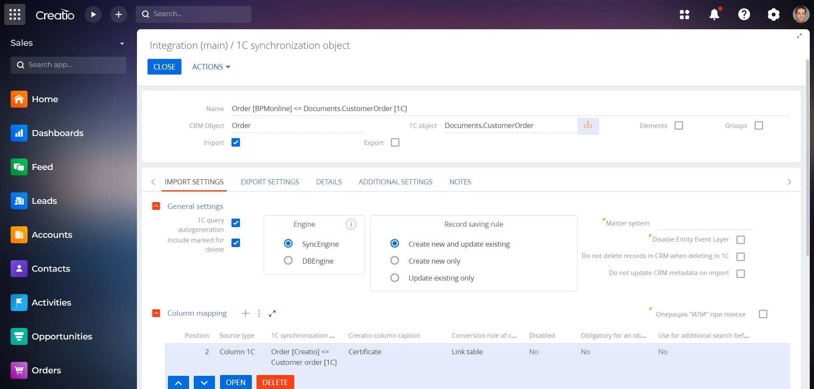
Task: Click the global Search input field
Action: pyautogui.click(x=199, y=14)
